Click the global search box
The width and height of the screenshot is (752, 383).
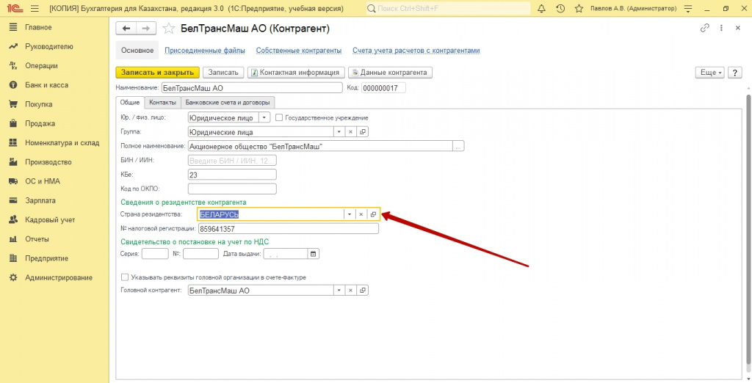coord(448,9)
